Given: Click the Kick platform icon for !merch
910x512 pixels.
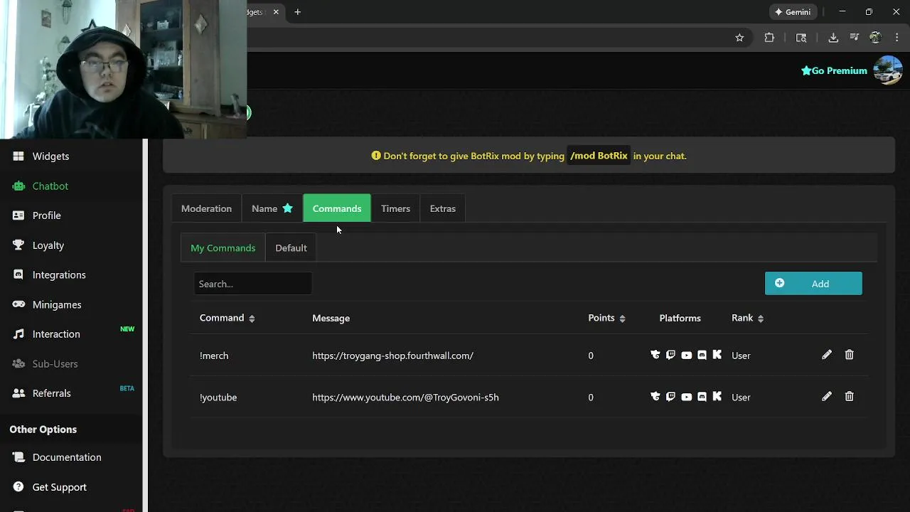Looking at the screenshot, I should click(717, 355).
